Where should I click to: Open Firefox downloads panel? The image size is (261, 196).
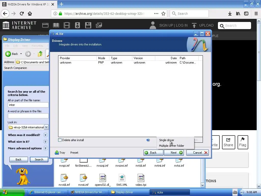[230, 14]
